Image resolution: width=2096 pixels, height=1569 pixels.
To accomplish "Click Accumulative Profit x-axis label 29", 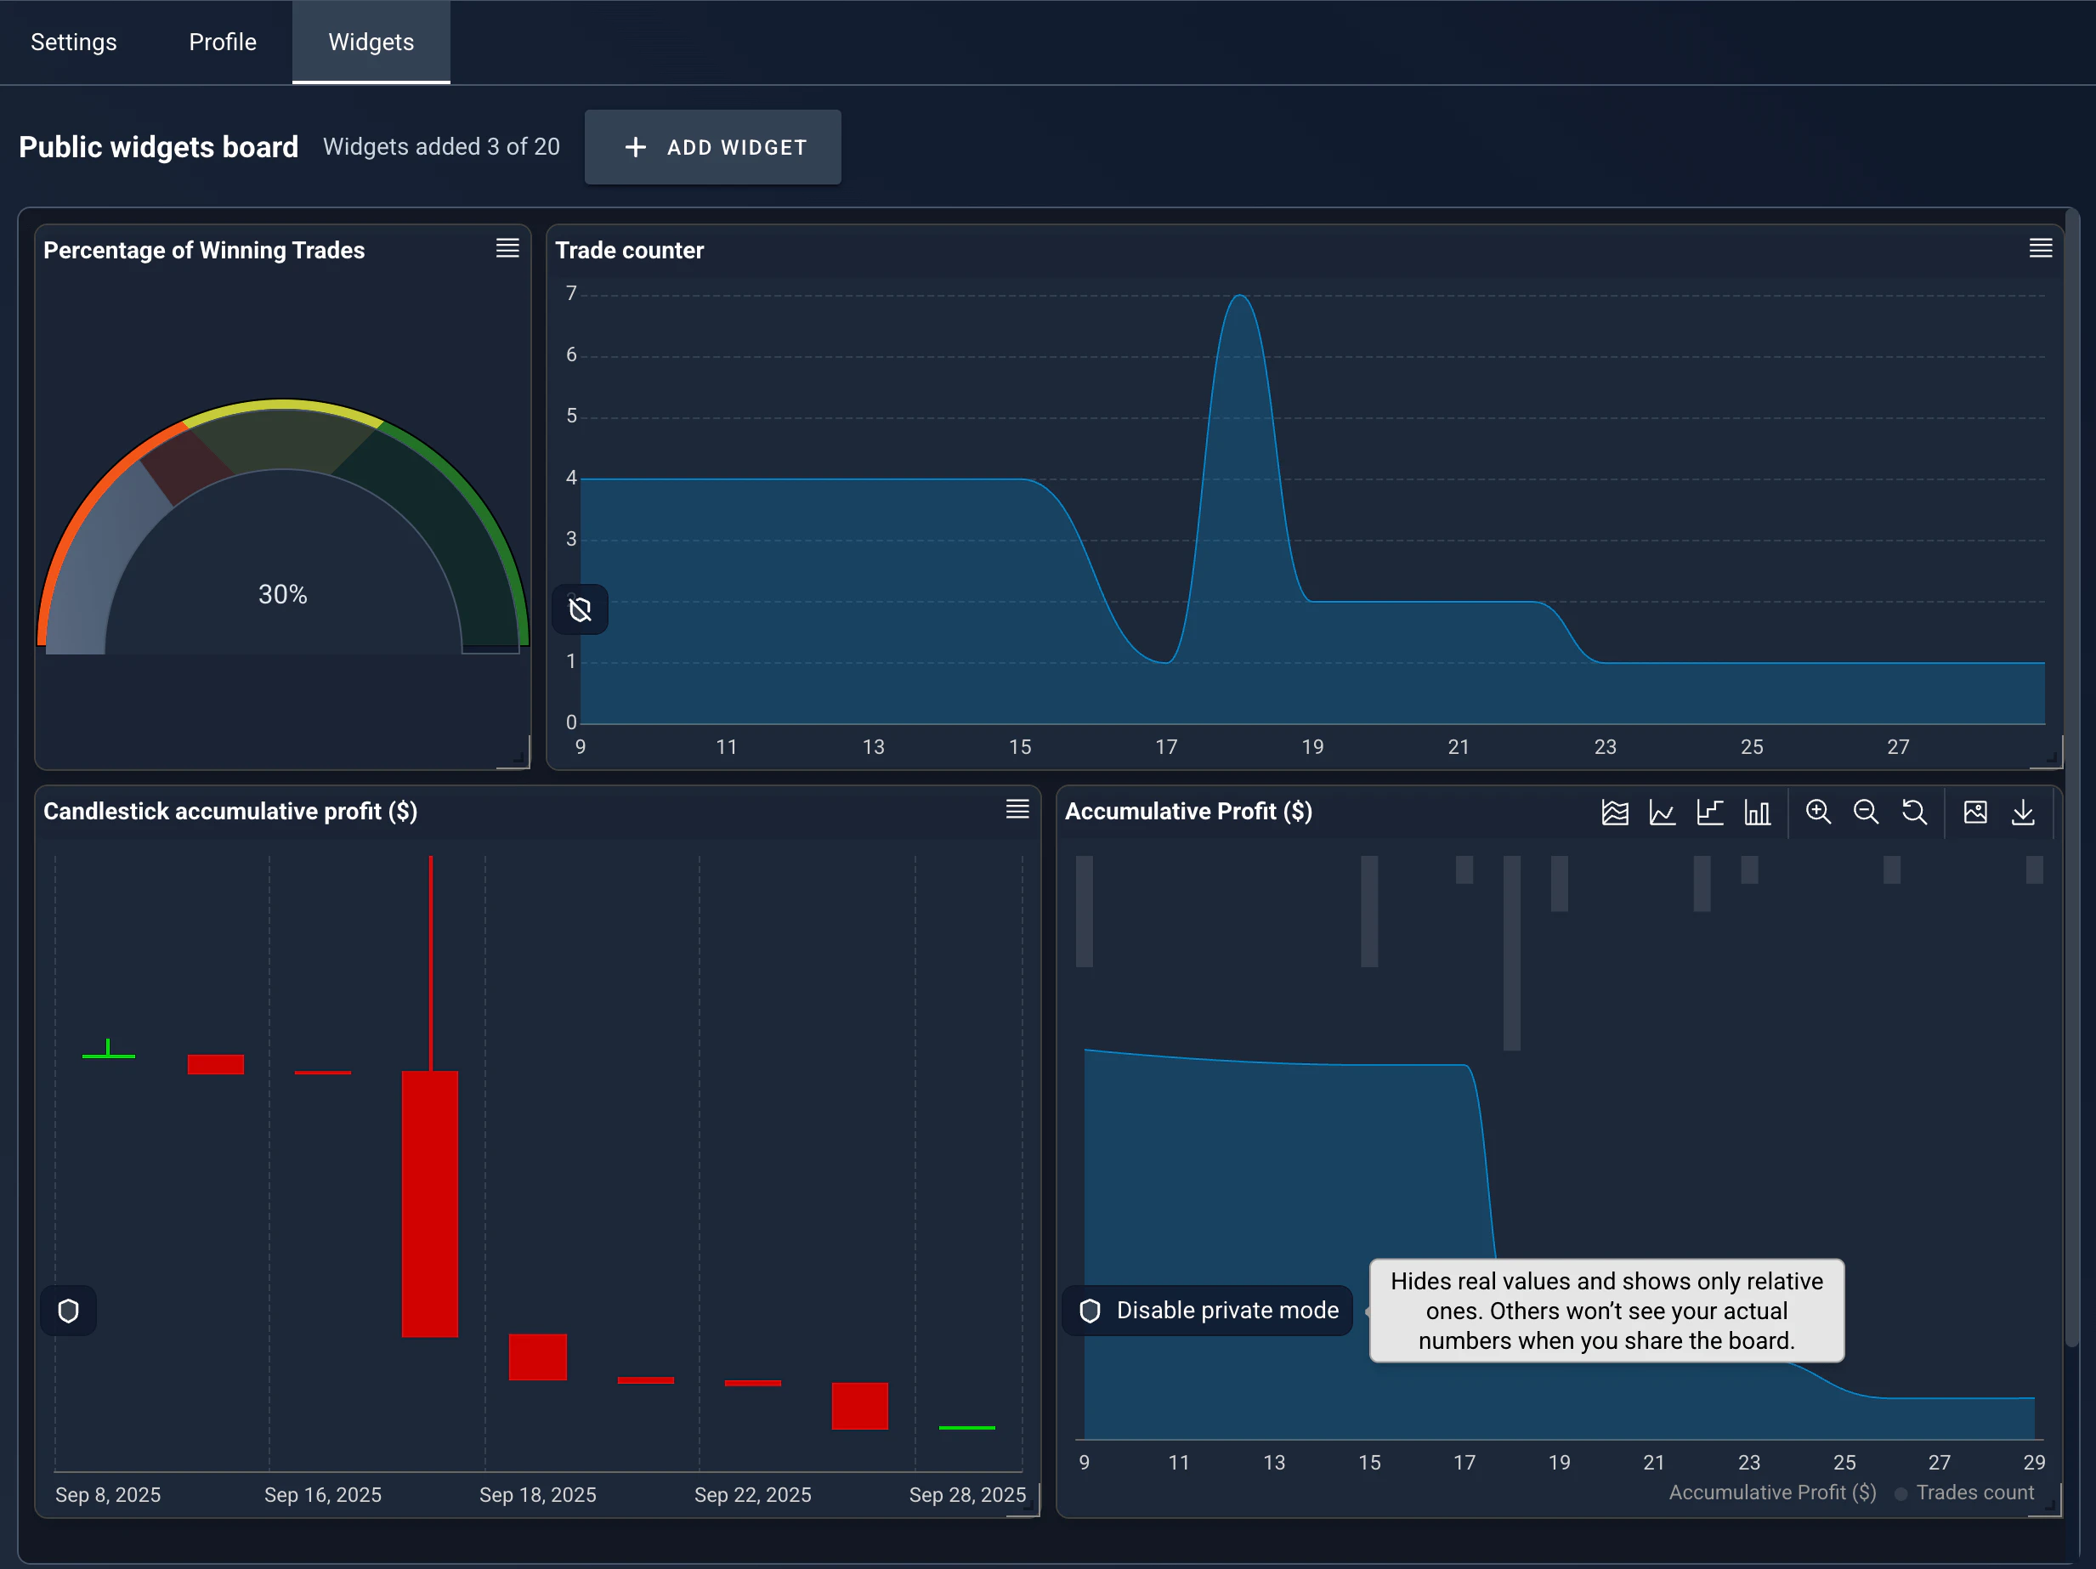I will point(2035,1462).
